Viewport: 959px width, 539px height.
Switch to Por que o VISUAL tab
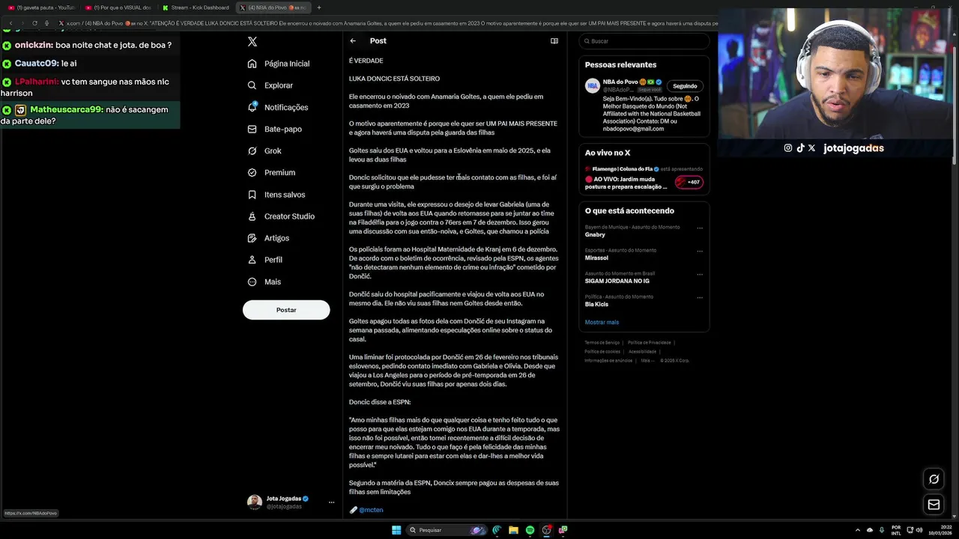coord(118,7)
